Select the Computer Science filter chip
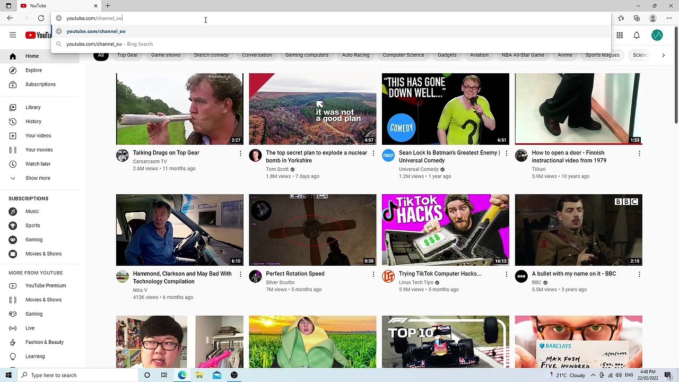Screen dimensions: 679x382 click(x=403, y=55)
